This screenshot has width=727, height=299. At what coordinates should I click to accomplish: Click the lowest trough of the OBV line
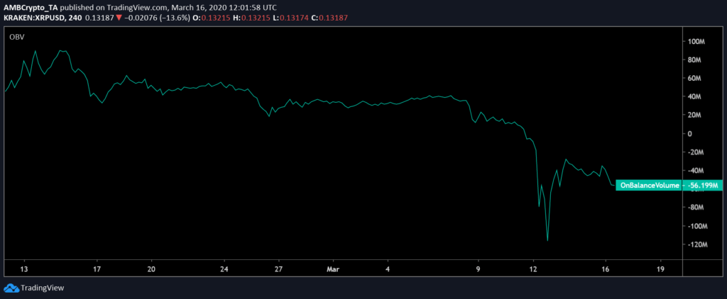(547, 240)
